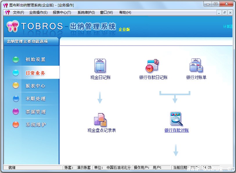The width and height of the screenshot is (236, 173).
Task: Click the blue ball beside 末期处理
Action: click(x=16, y=99)
